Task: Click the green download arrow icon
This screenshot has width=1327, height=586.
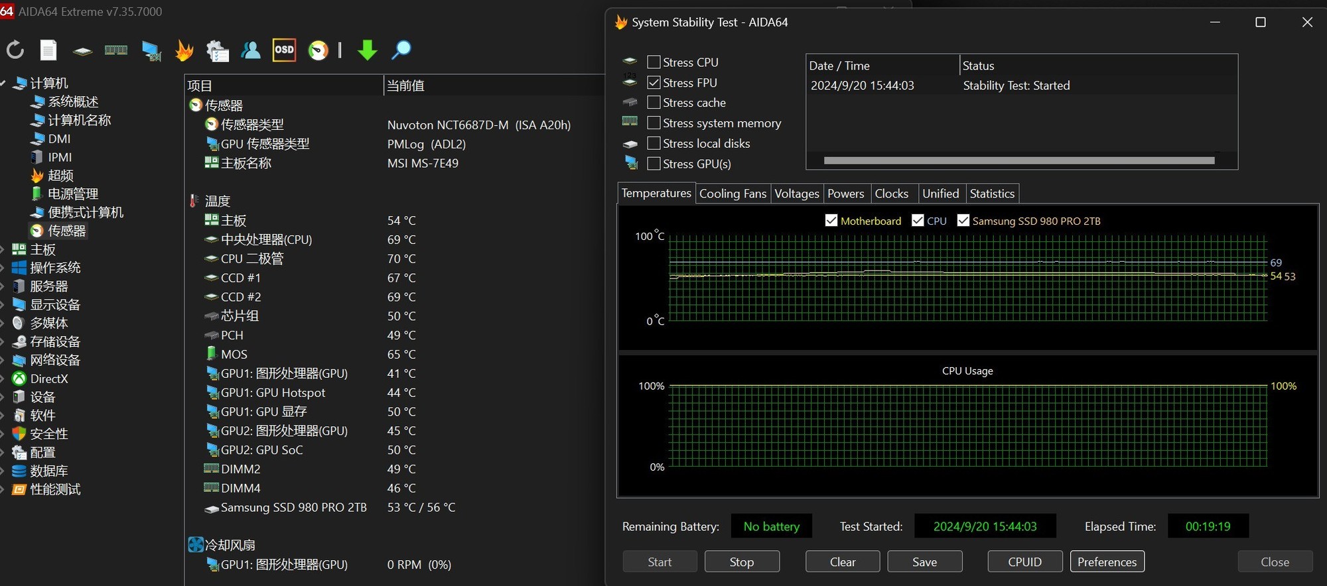Action: click(x=367, y=50)
